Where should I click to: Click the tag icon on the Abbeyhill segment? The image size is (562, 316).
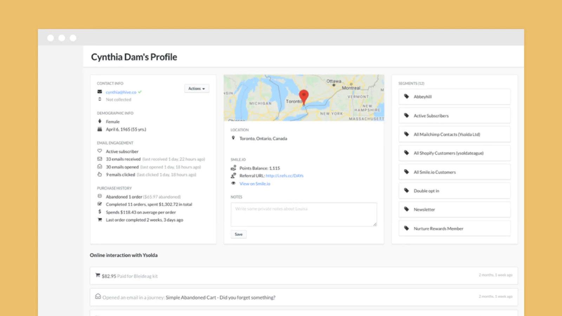(x=406, y=97)
